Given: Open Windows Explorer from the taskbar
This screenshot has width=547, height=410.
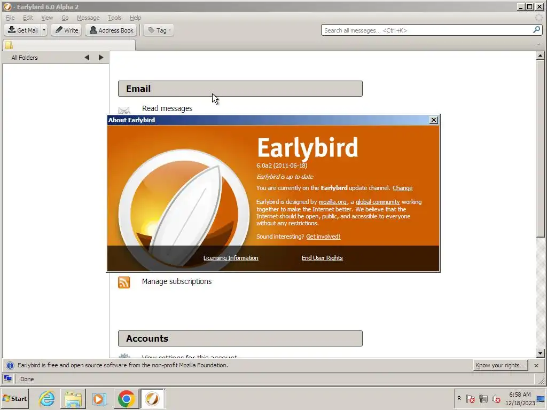Looking at the screenshot, I should pos(73,398).
